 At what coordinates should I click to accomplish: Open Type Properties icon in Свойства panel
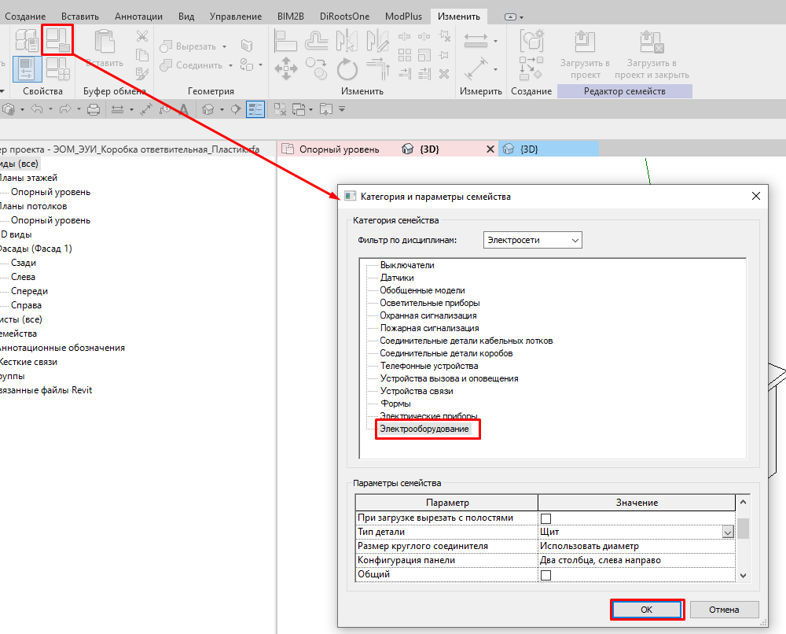coord(27,39)
